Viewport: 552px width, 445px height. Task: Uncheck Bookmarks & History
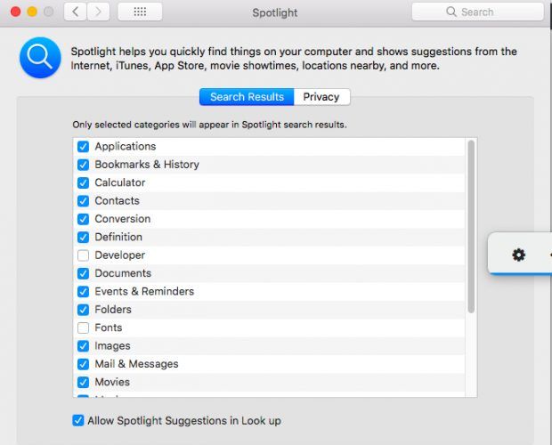click(x=83, y=165)
